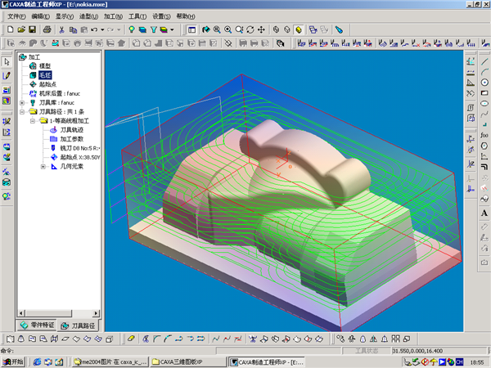Expand the 刀具库 : fanuc node
The width and height of the screenshot is (491, 368).
[x=22, y=102]
